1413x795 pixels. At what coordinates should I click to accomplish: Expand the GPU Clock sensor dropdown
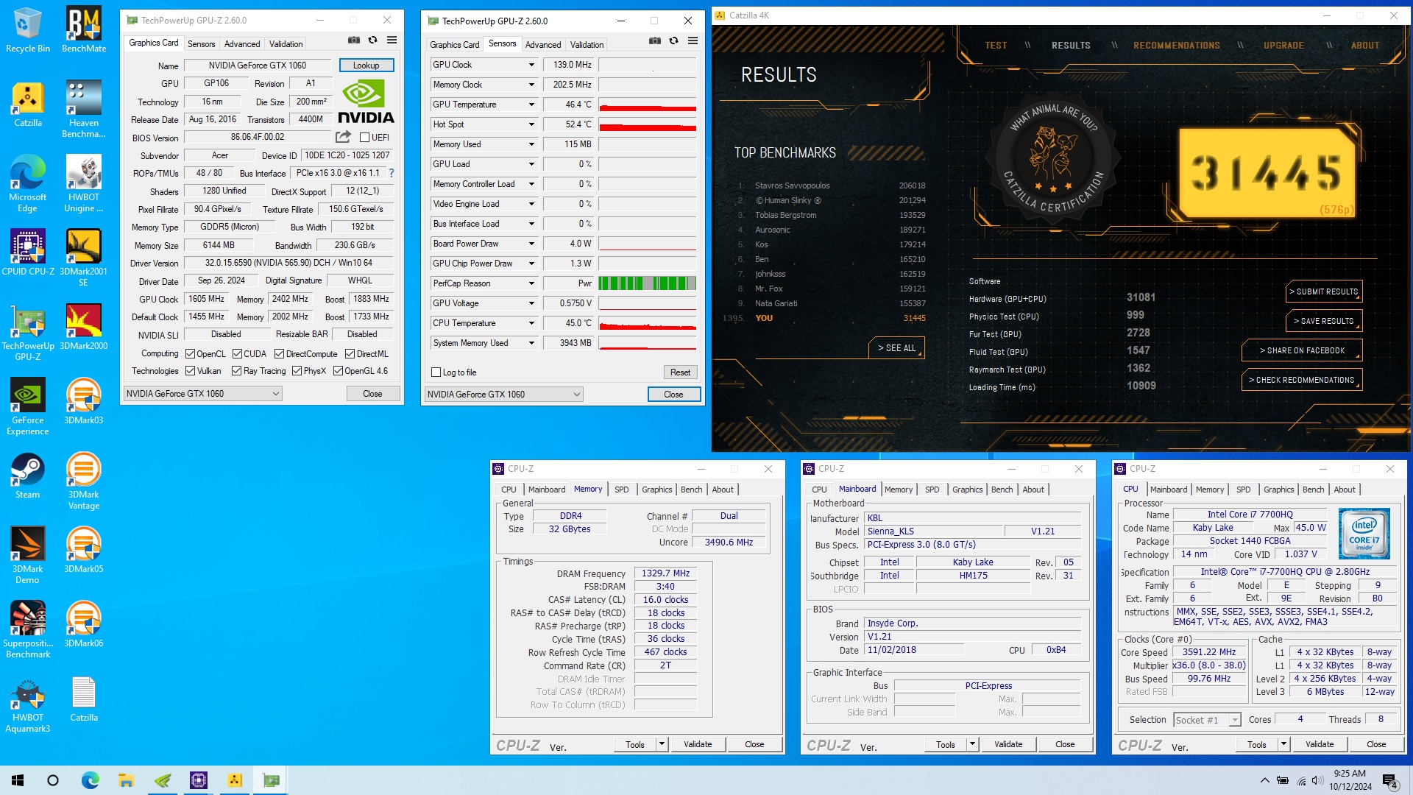pyautogui.click(x=531, y=65)
